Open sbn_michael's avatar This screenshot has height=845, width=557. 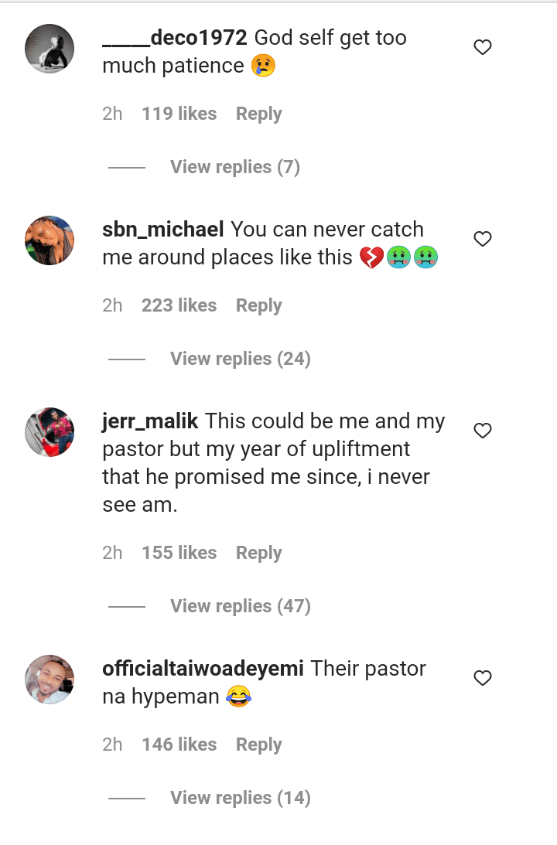coord(50,240)
